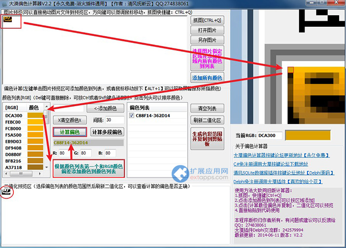Clear colors with X清空颜色X button
The width and height of the screenshot is (346, 248).
(x=70, y=120)
